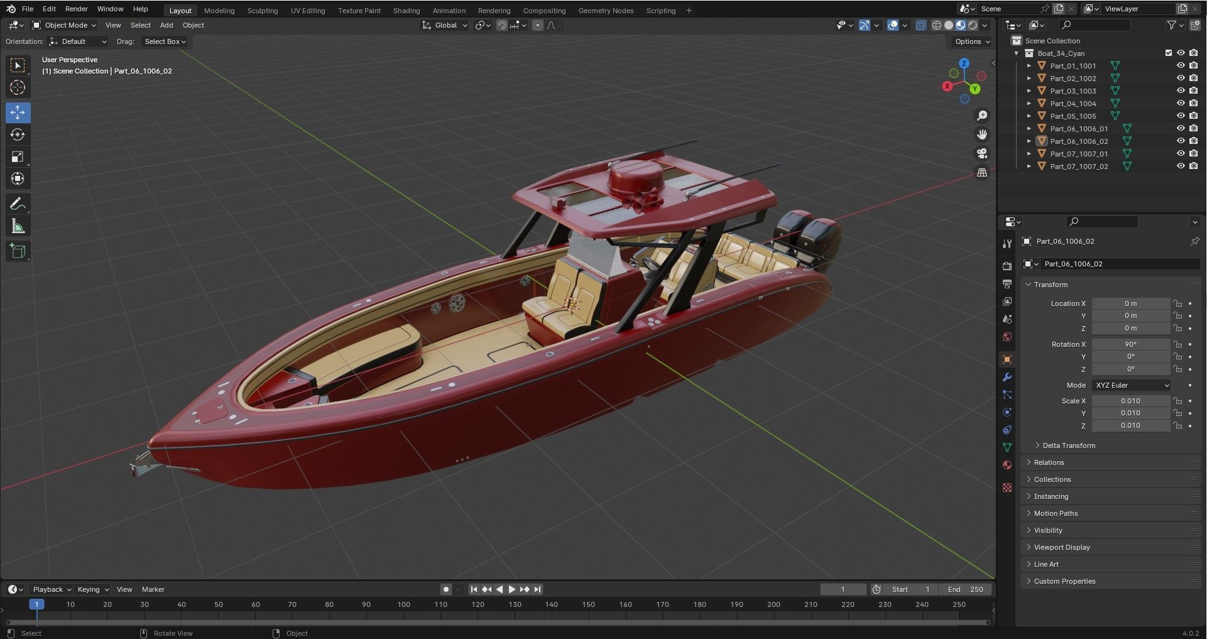Toggle camera view icon
The width and height of the screenshot is (1207, 639).
click(982, 153)
